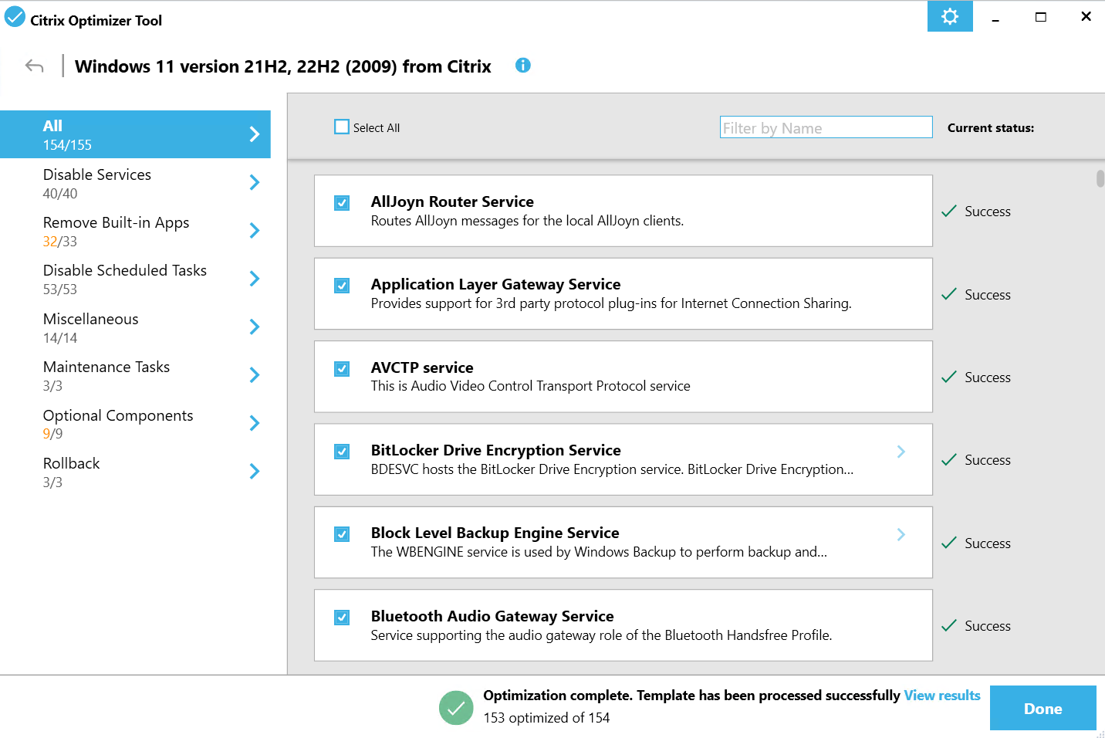
Task: Click 'Routes AllJoyn messages' description text
Action: pyautogui.click(x=527, y=221)
